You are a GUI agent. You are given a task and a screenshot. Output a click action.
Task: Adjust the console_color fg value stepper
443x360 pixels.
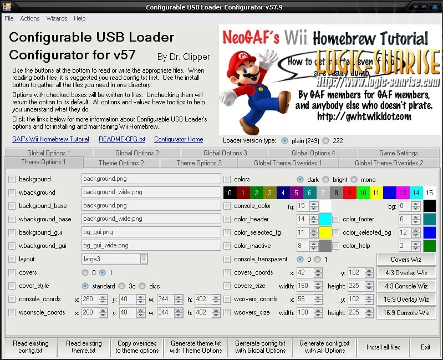314,206
